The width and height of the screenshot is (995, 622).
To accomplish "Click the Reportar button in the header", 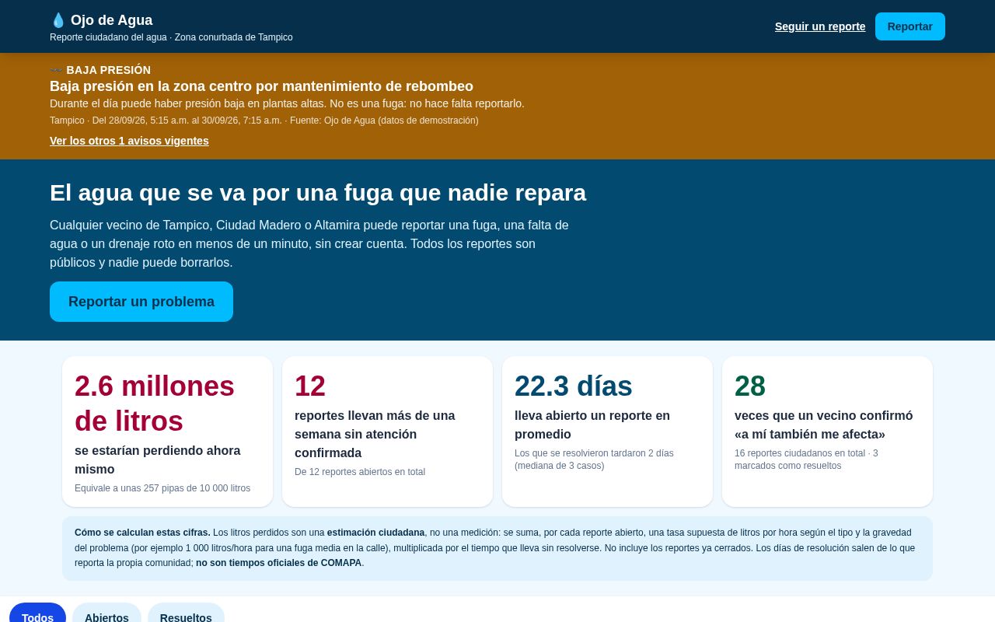I will pos(910,26).
